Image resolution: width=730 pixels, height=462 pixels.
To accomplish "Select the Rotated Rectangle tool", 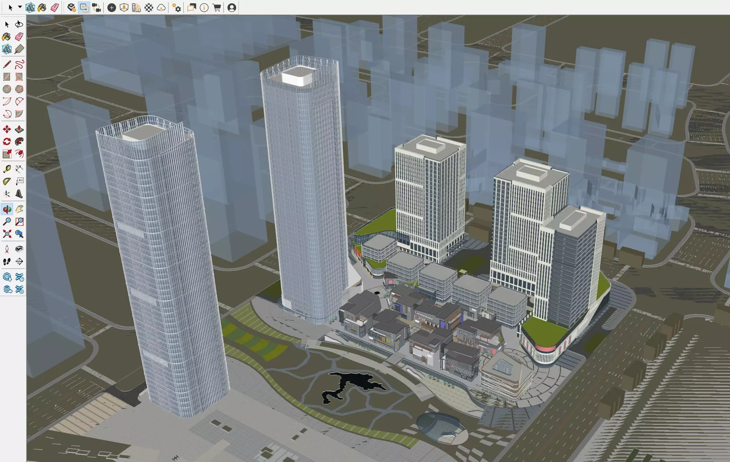I will coord(19,77).
